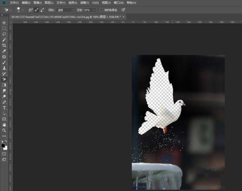
Task: Select the Brush tool
Action: [x=4, y=63]
